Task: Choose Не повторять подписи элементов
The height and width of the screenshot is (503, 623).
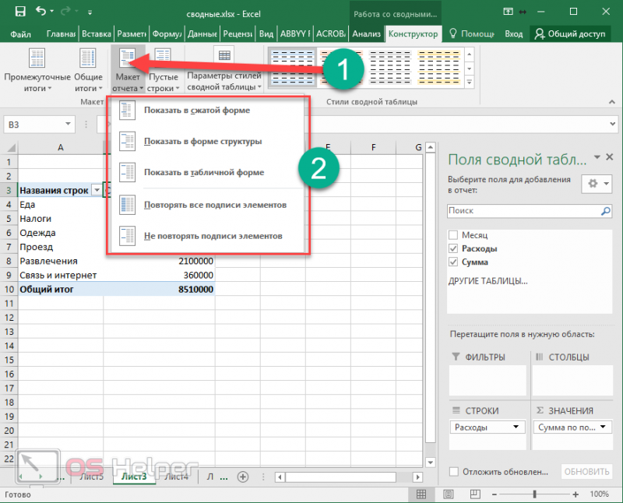Action: coord(207,236)
